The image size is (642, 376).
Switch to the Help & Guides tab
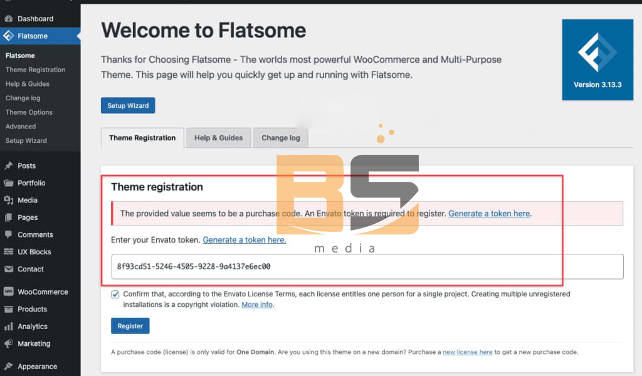pos(218,138)
